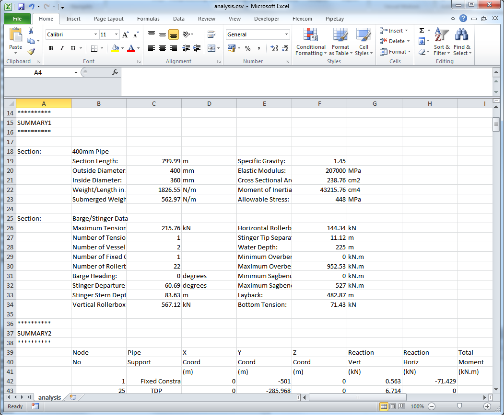Click the Insert Function fx icon
The width and height of the screenshot is (504, 415).
point(115,72)
